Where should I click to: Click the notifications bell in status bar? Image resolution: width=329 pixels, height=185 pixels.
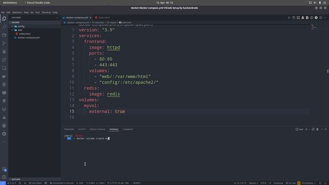(x=325, y=183)
